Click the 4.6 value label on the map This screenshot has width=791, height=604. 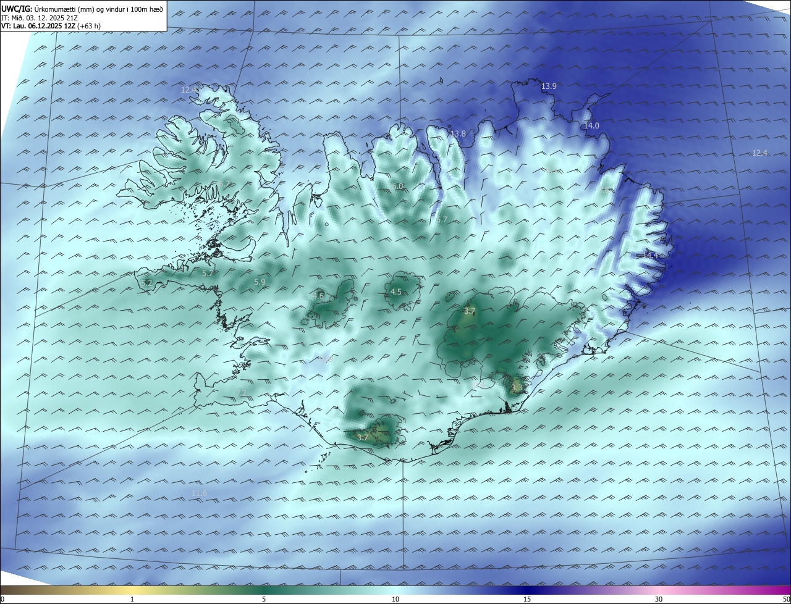click(x=318, y=296)
